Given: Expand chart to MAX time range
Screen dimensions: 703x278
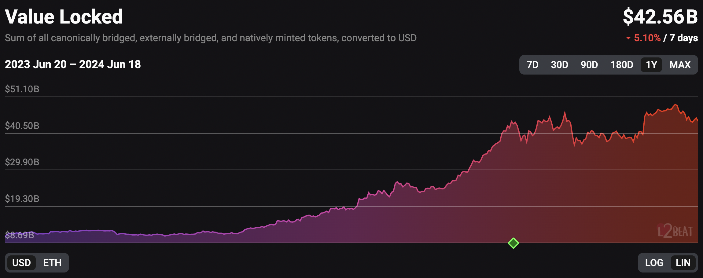Looking at the screenshot, I should 680,65.
